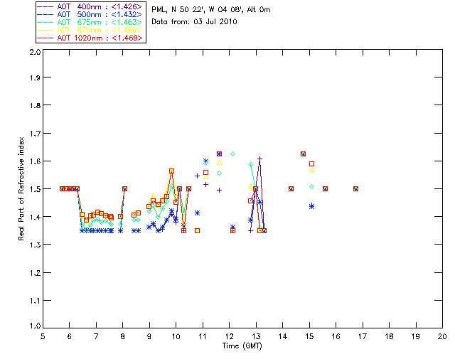
Task: Click y-axis tick label '1.6'
Action: click(x=35, y=161)
